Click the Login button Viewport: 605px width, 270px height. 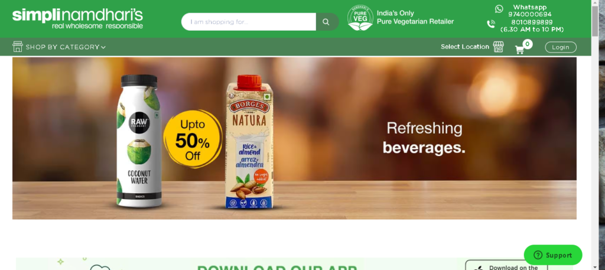point(561,47)
